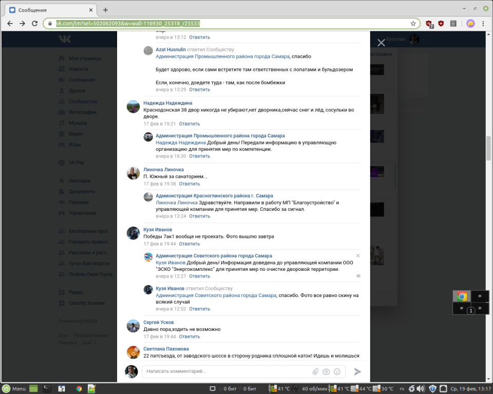Open the Chrome three-dot menu

(484, 24)
